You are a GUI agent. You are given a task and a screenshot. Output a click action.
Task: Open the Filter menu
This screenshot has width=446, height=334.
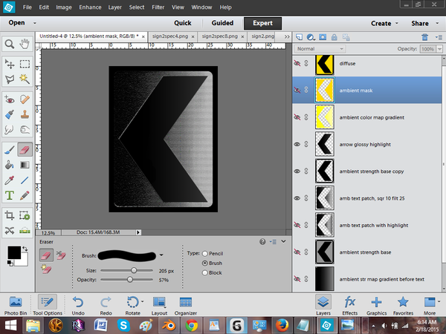(x=156, y=7)
